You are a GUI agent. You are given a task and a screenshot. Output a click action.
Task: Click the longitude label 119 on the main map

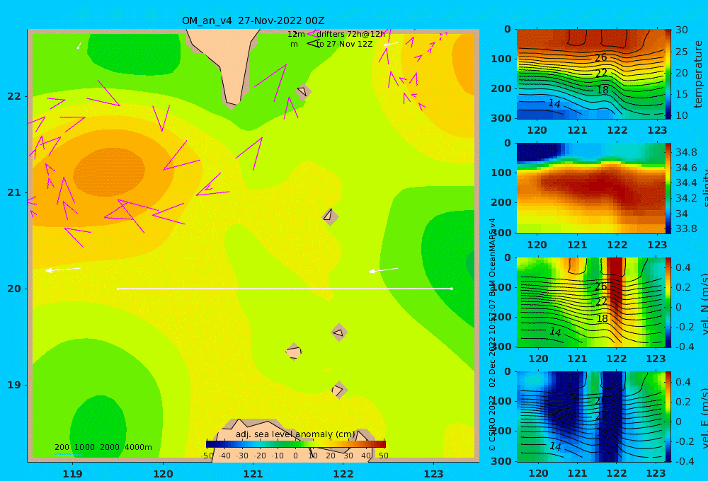(72, 474)
